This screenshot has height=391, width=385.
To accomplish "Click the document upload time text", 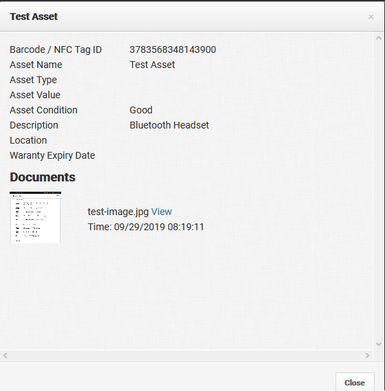I will [x=146, y=227].
